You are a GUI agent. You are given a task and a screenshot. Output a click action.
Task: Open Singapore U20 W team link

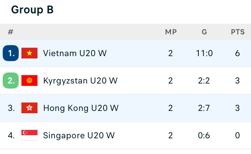tap(79, 136)
